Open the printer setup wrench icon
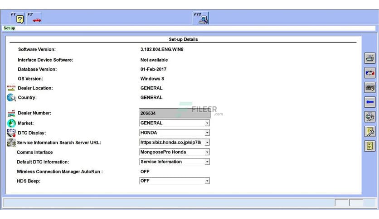Image resolution: width=379 pixels, height=219 pixels. point(369,117)
